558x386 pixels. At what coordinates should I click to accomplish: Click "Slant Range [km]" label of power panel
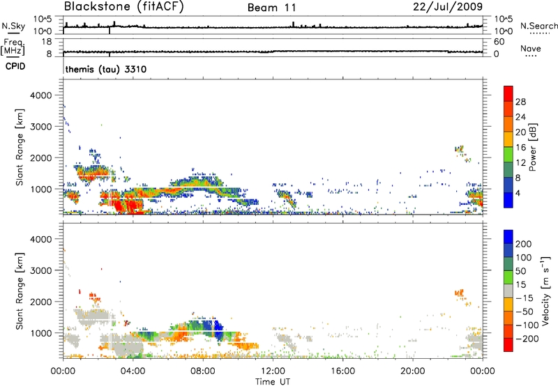(x=20, y=147)
